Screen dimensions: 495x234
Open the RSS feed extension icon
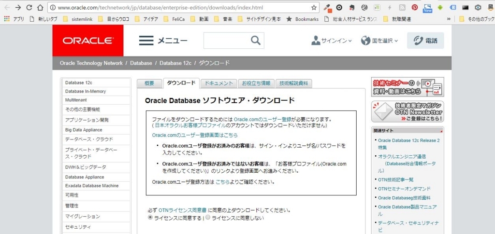(x=402, y=8)
